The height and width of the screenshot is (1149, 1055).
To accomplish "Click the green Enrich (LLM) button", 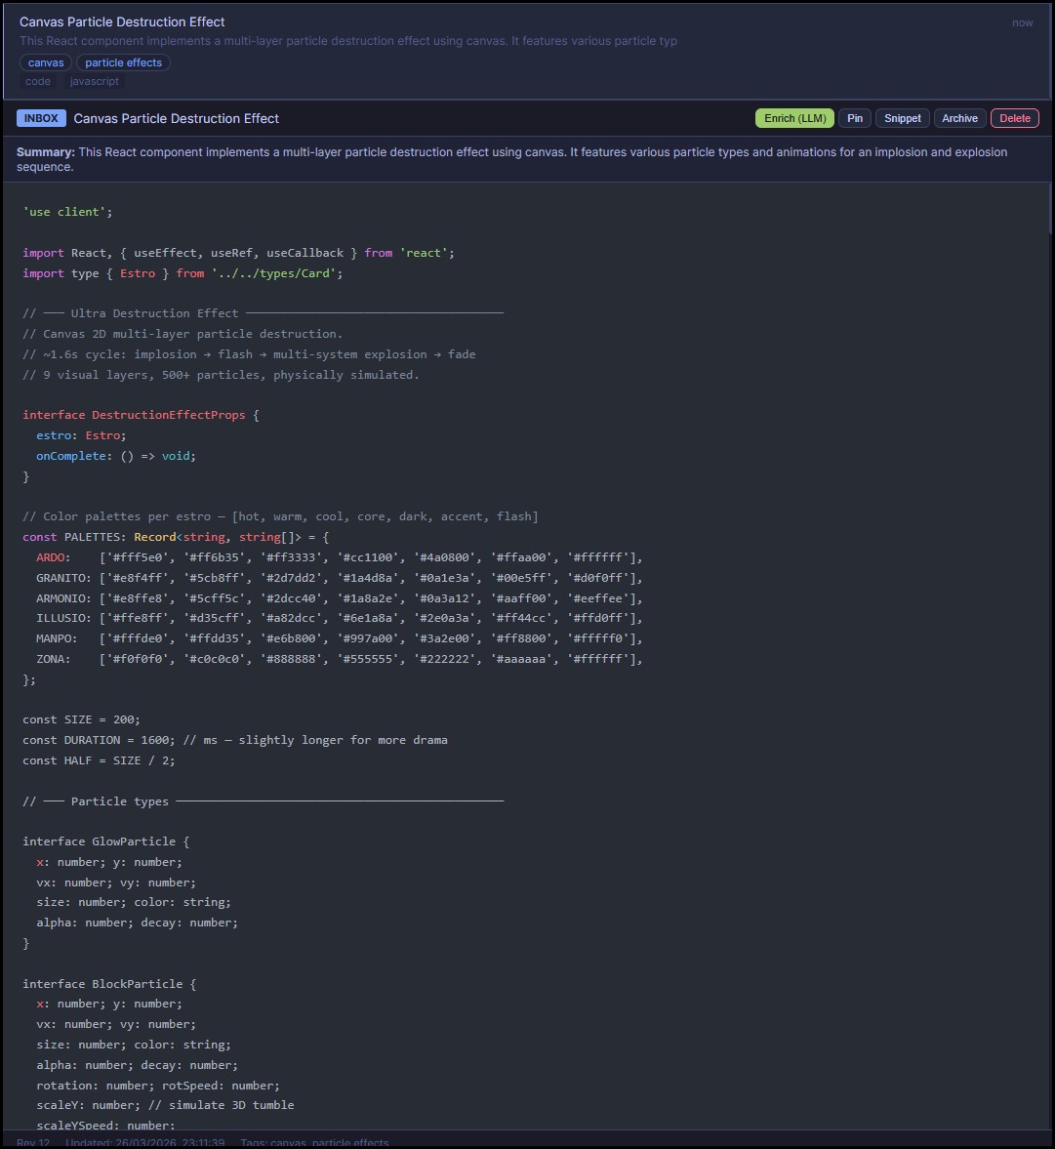I will coord(793,118).
